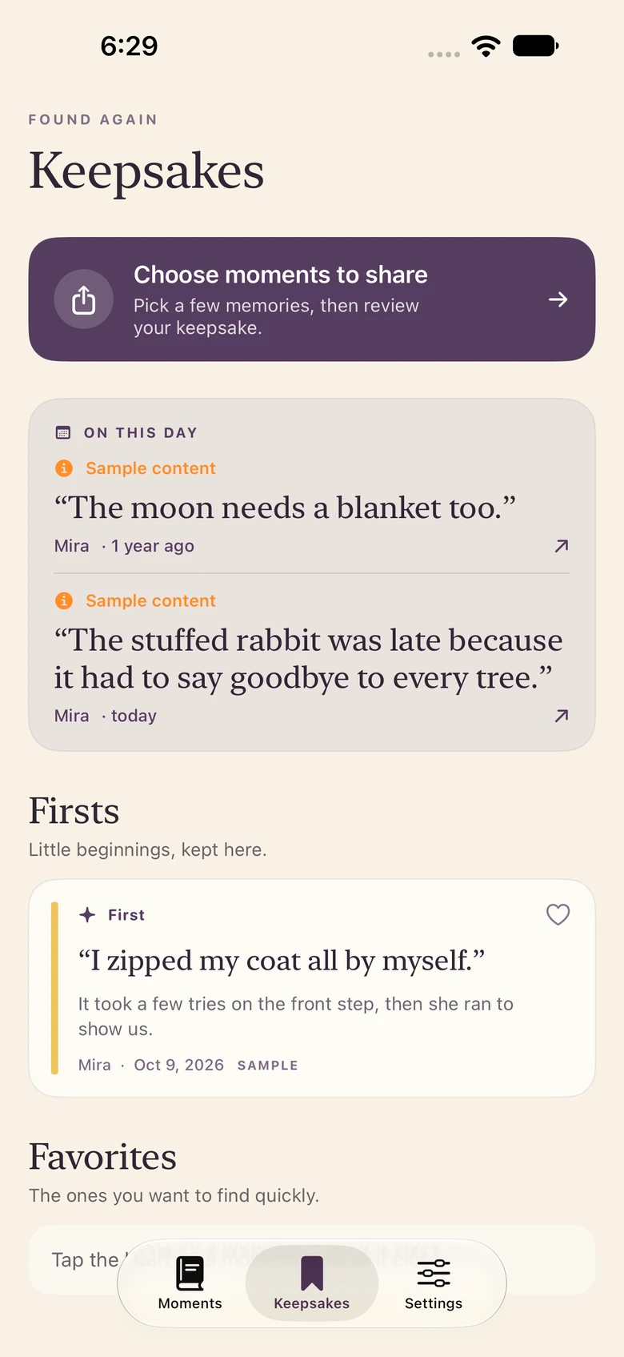Tap the sparkle First icon
The width and height of the screenshot is (624, 1357).
[x=87, y=914]
